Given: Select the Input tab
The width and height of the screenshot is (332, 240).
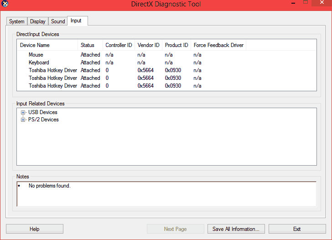Looking at the screenshot, I should (77, 21).
